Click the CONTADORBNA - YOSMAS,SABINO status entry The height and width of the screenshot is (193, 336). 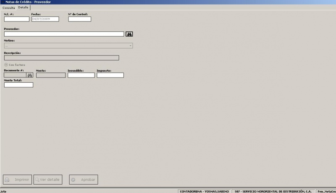click(x=204, y=191)
